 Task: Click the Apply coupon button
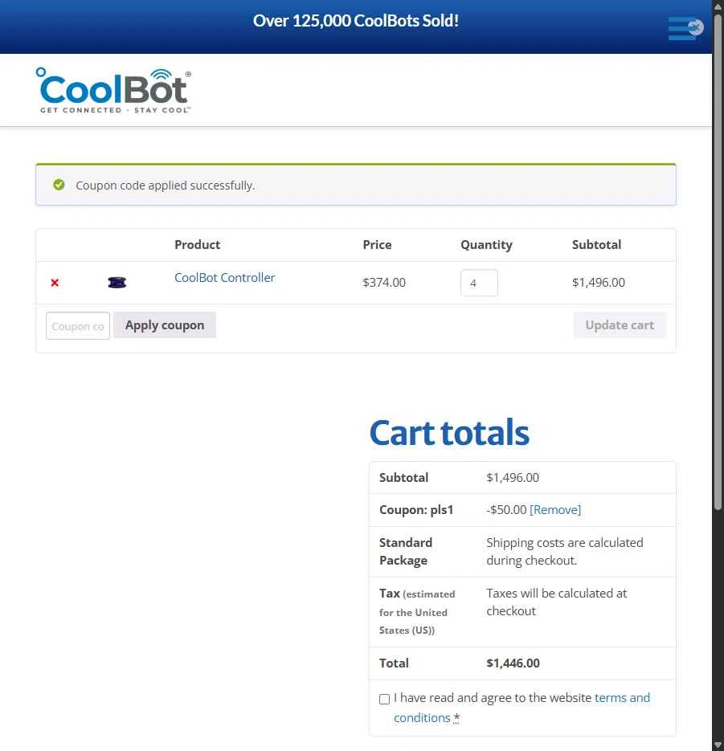165,325
